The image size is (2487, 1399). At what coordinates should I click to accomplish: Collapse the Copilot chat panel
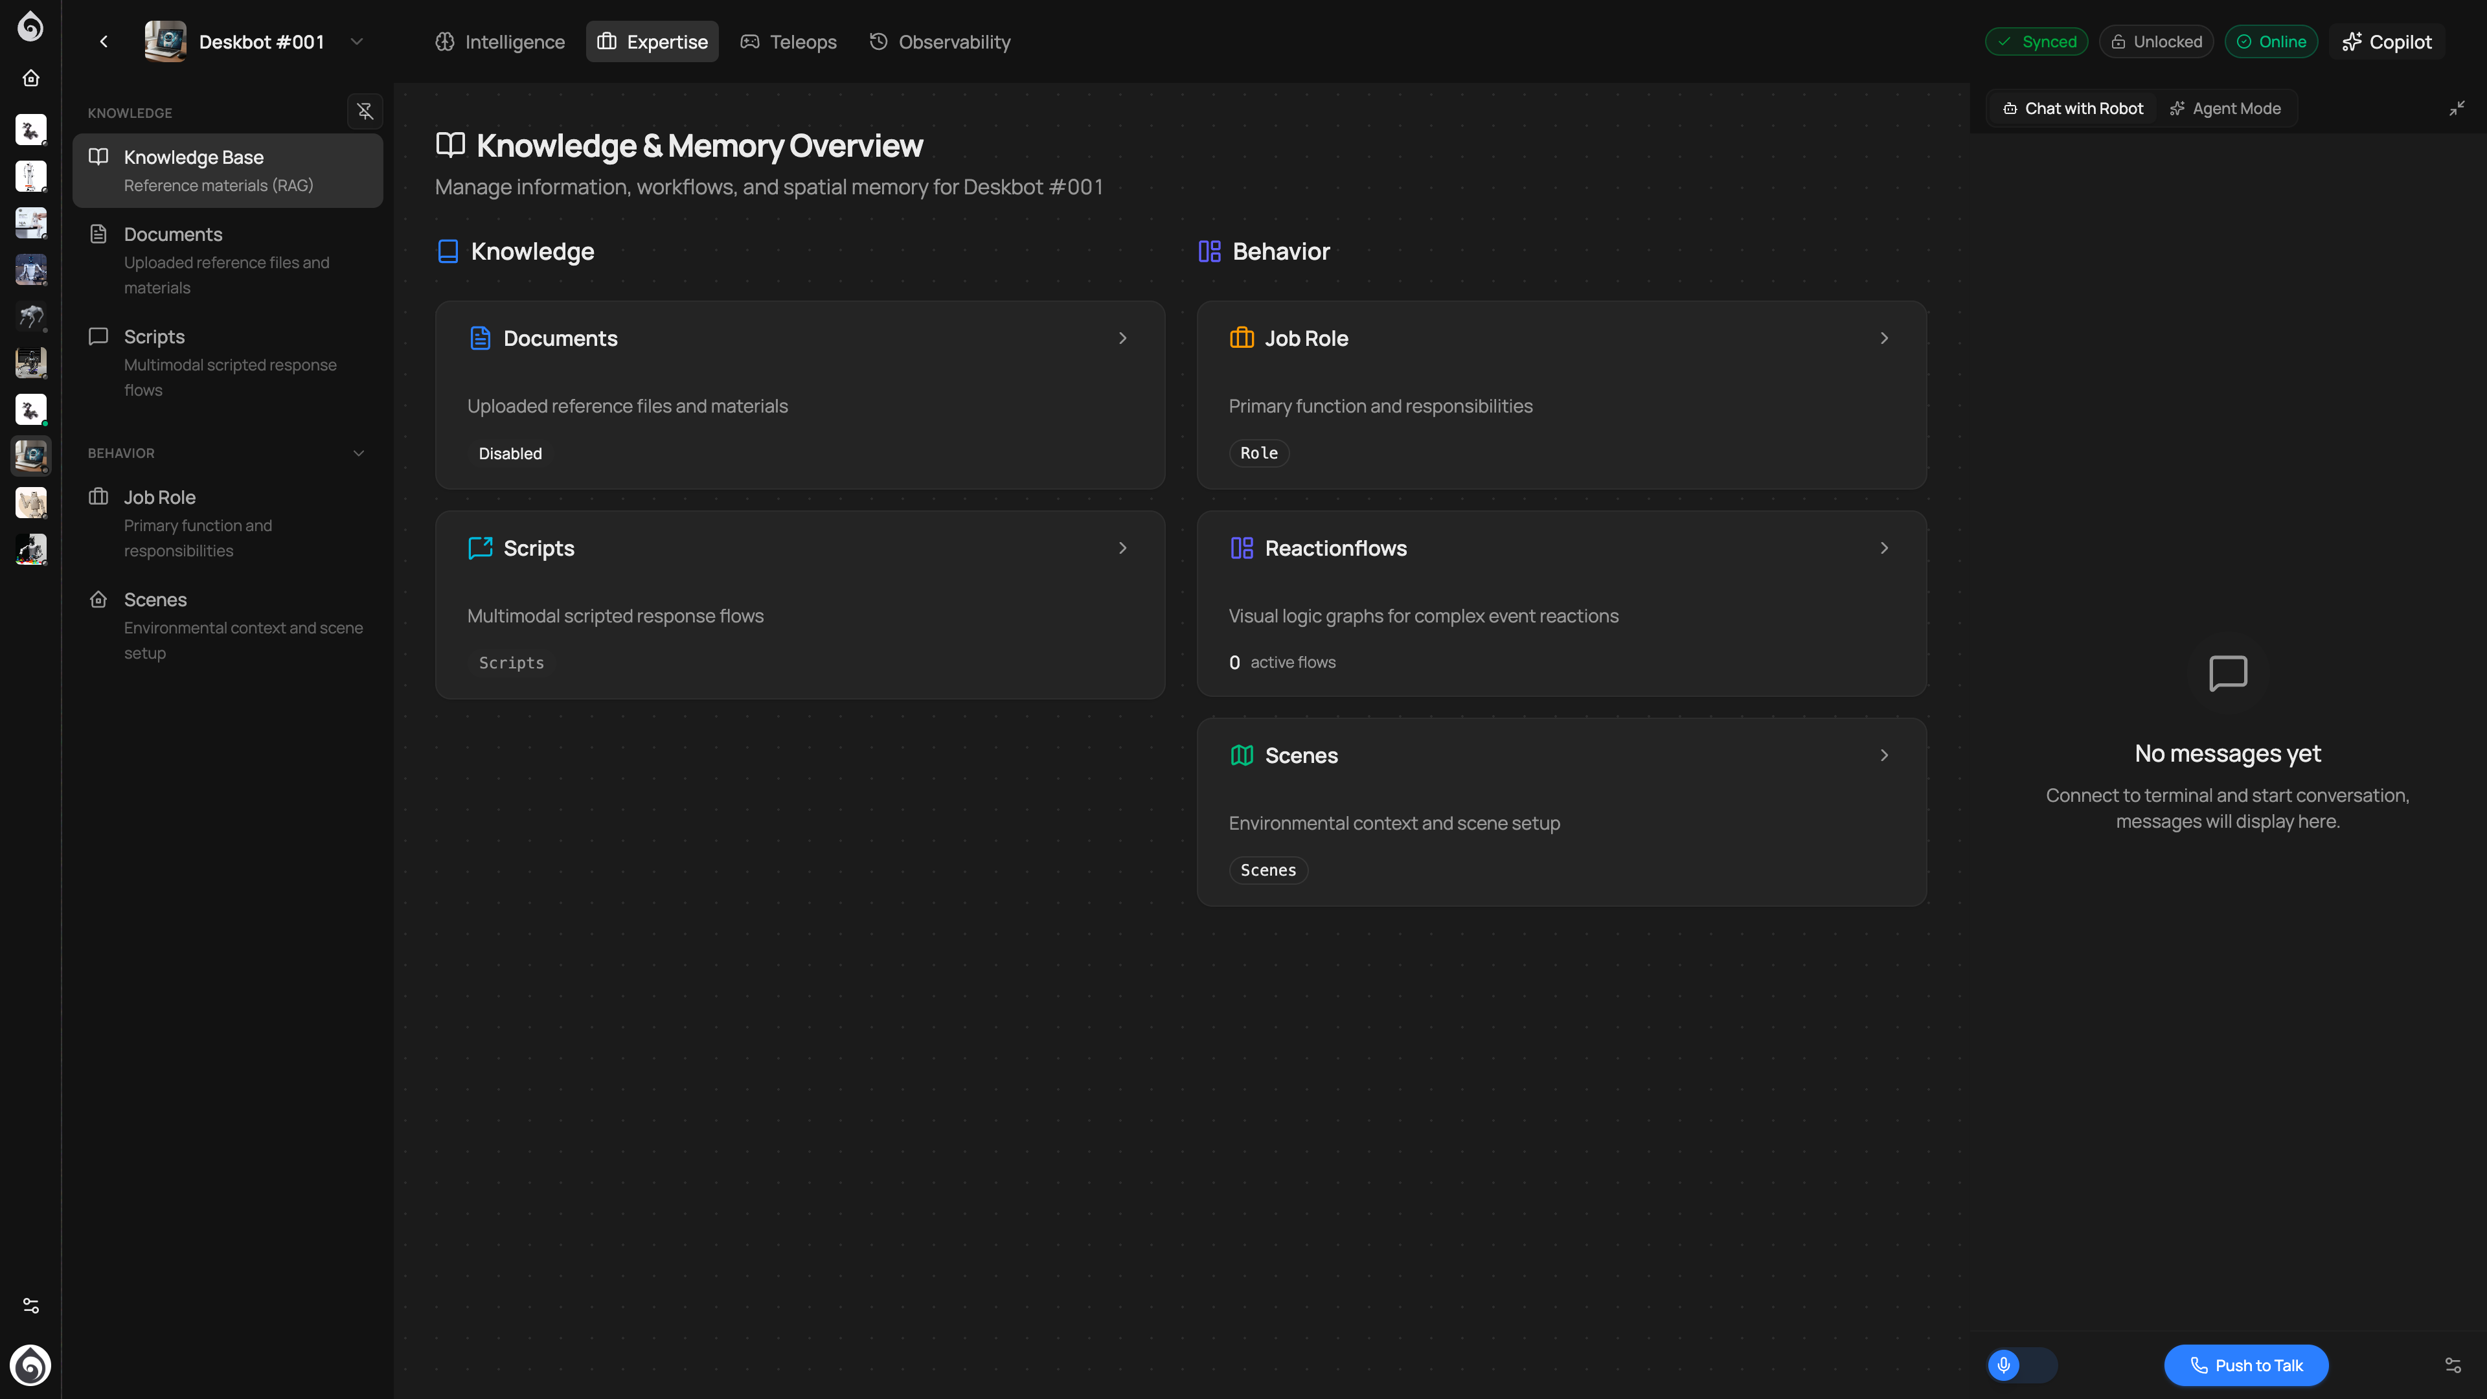[x=2456, y=108]
